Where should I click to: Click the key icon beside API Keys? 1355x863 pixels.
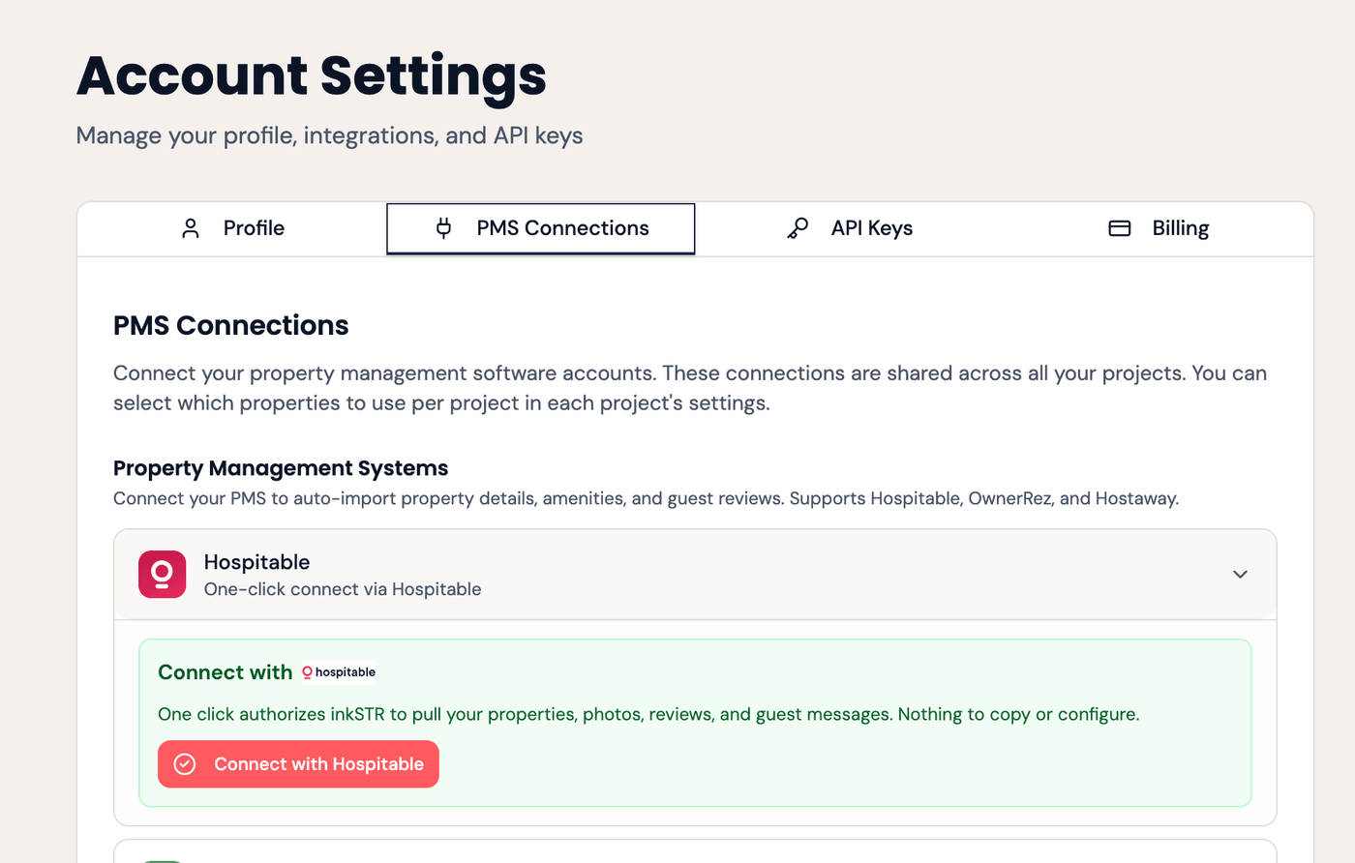798,228
